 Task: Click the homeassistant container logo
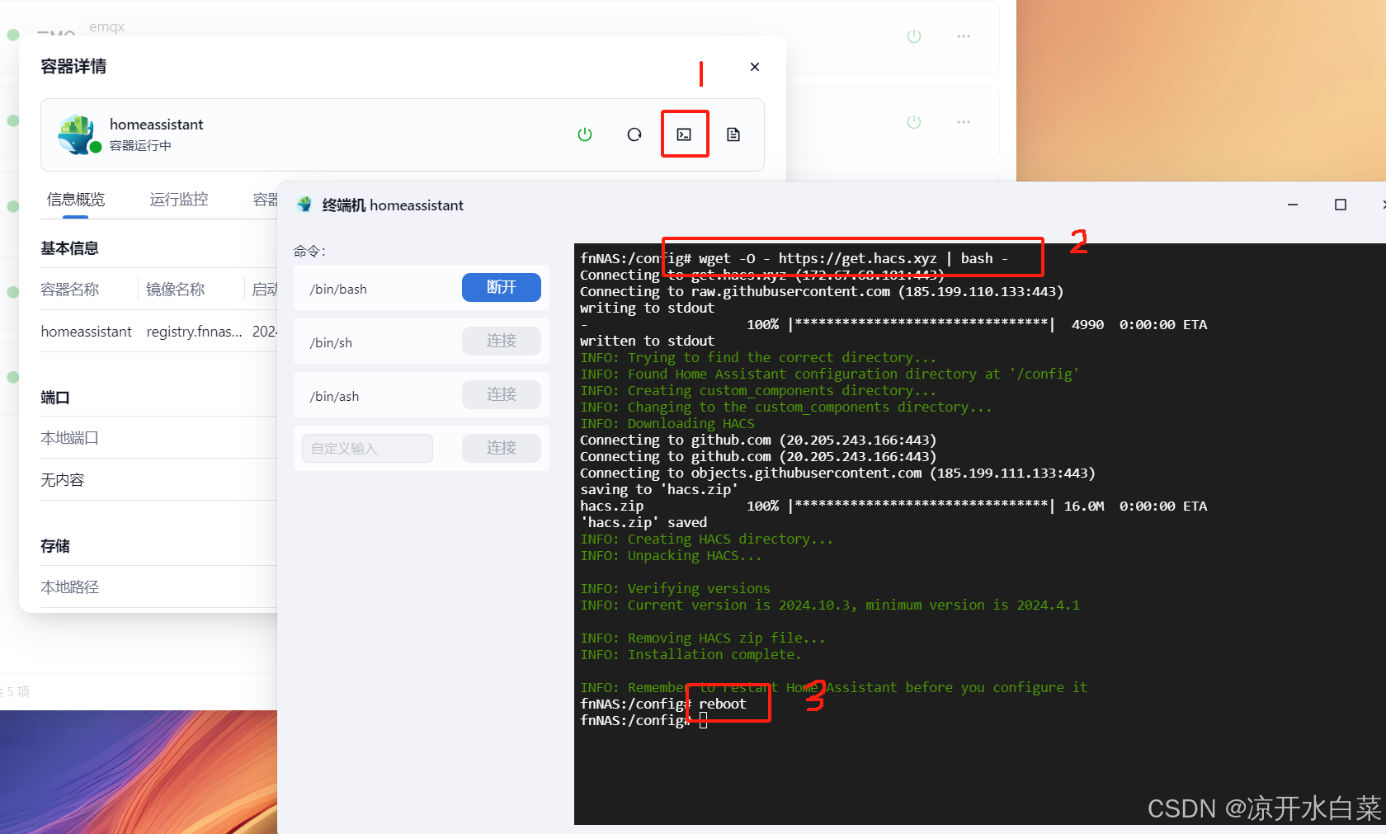pos(78,134)
